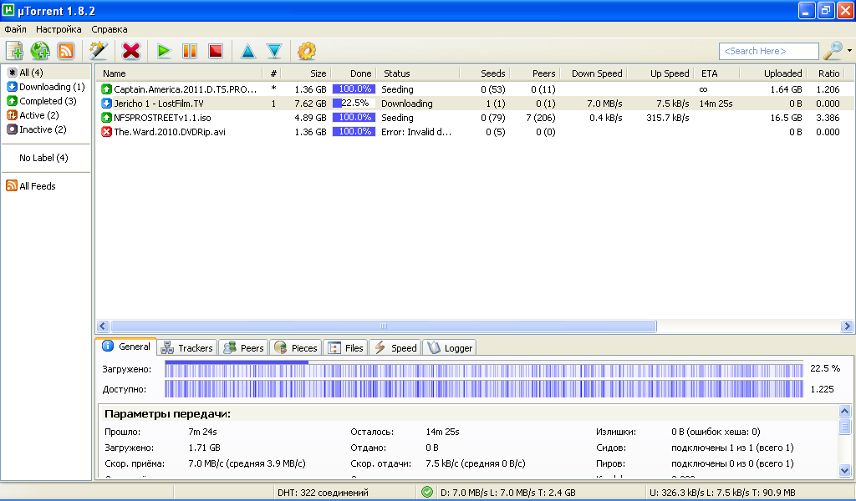Screen dimensions: 856x501
Task: Switch to the Speed tab
Action: [x=395, y=348]
